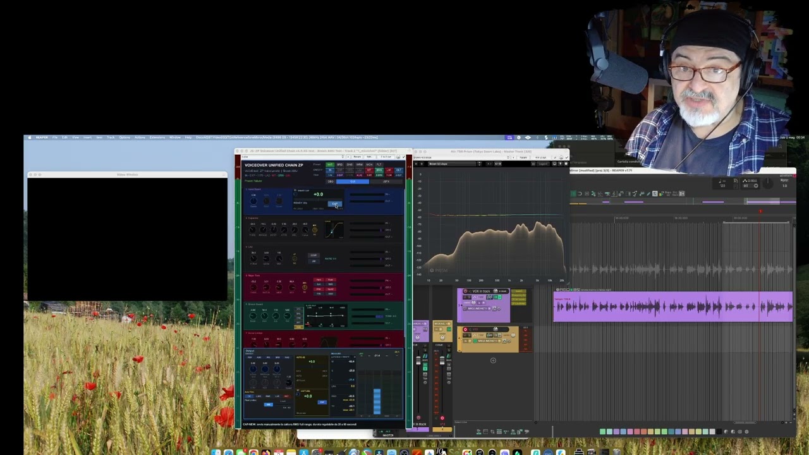The height and width of the screenshot is (455, 809).
Task: Click the playback rate knob in transport
Action: (767, 183)
